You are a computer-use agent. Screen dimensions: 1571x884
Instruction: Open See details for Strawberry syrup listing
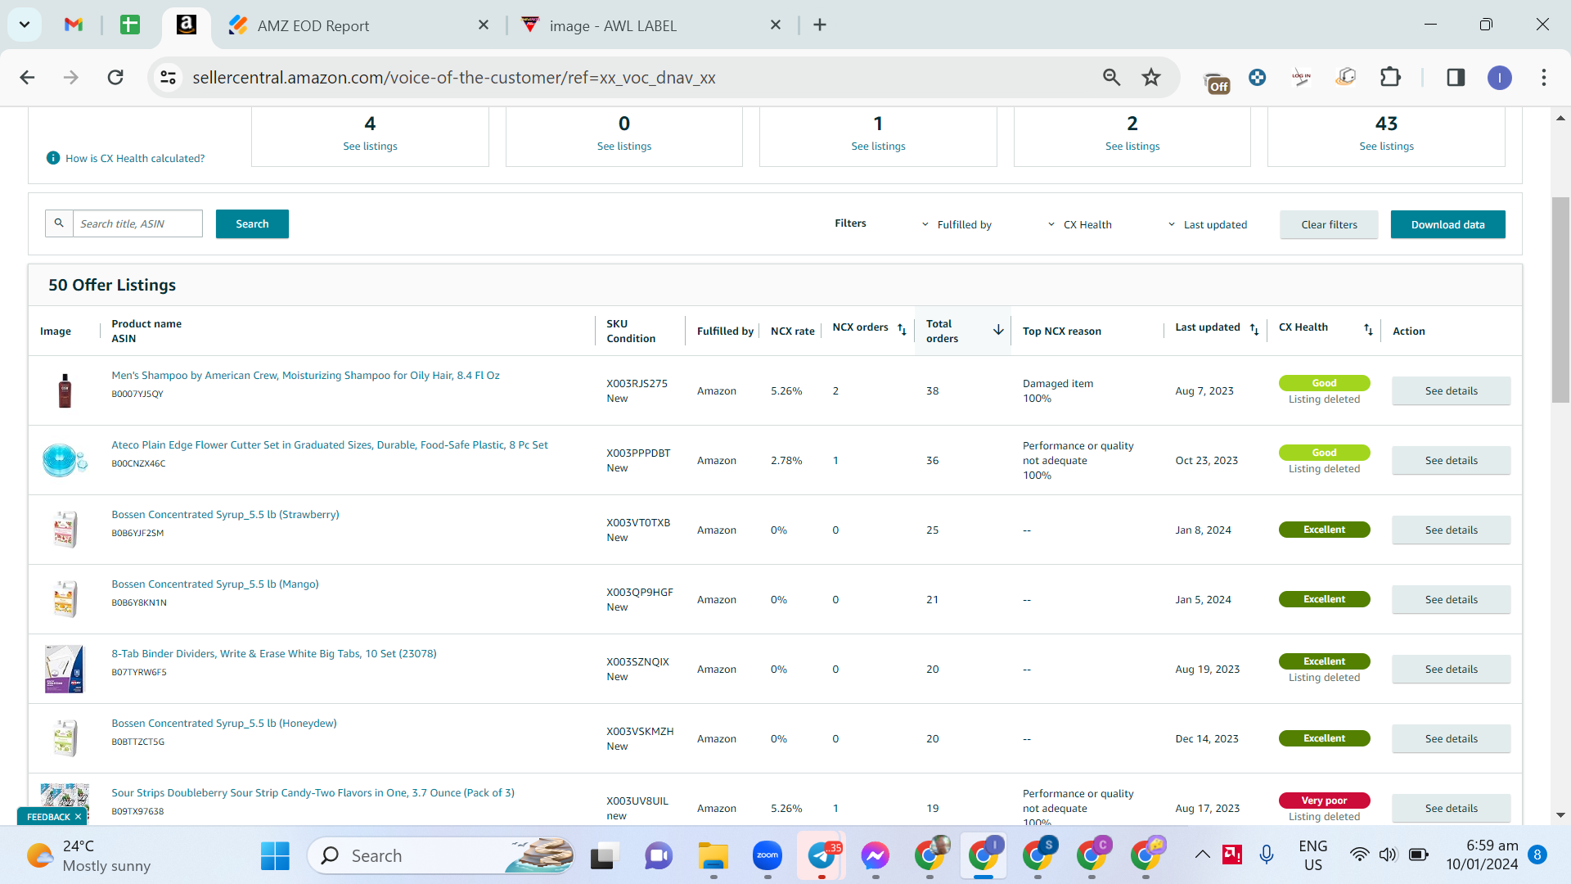tap(1451, 530)
